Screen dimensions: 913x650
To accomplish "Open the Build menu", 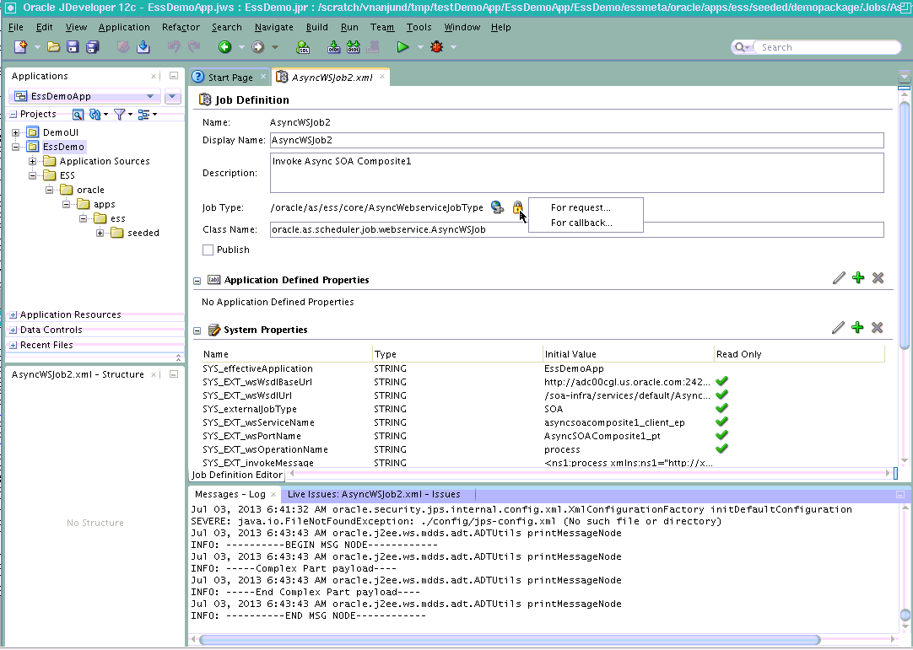I will pyautogui.click(x=316, y=27).
